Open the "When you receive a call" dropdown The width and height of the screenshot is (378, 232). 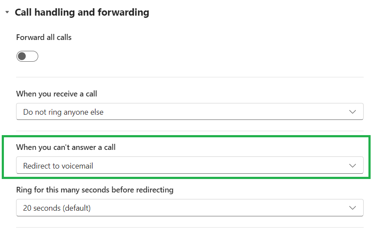point(189,112)
